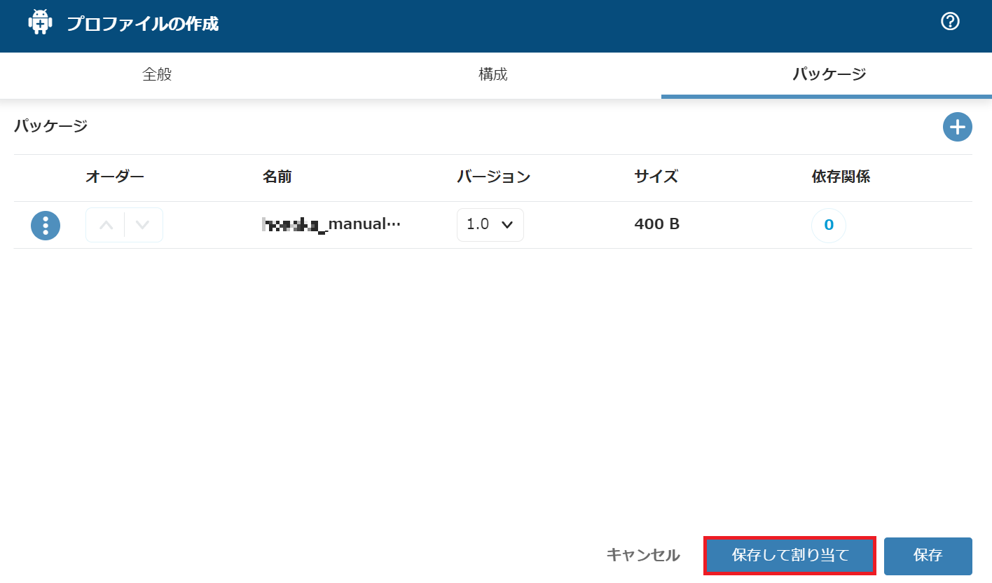Click the オーダー column header

coord(115,177)
